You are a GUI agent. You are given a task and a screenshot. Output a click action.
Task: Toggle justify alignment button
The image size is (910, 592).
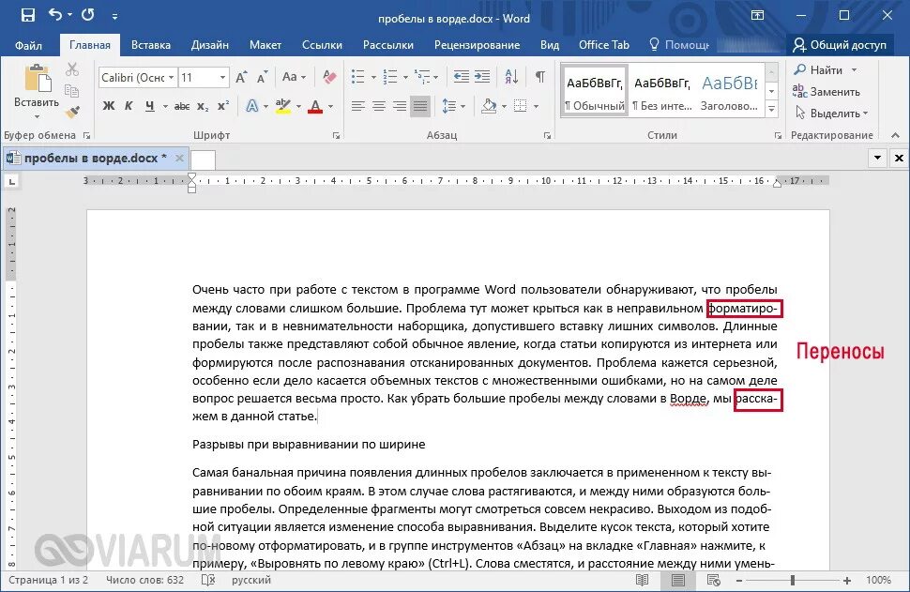[420, 106]
